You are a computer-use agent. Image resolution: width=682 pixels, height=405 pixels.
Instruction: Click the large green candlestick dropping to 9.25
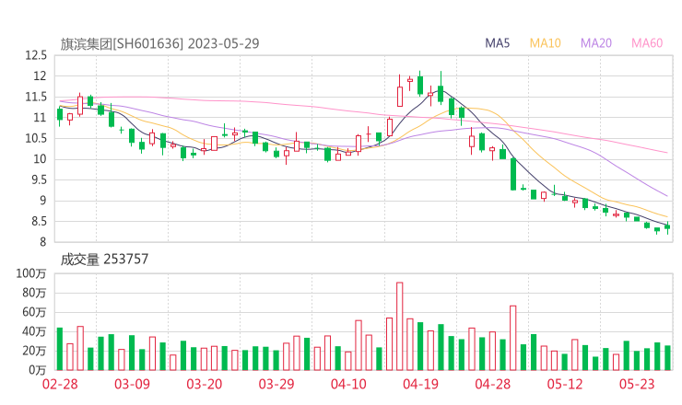coord(513,174)
